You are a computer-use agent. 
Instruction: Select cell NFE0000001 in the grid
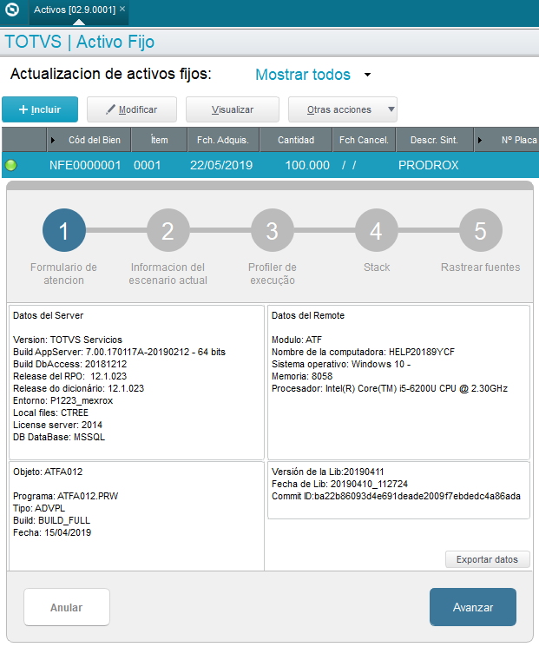point(85,166)
